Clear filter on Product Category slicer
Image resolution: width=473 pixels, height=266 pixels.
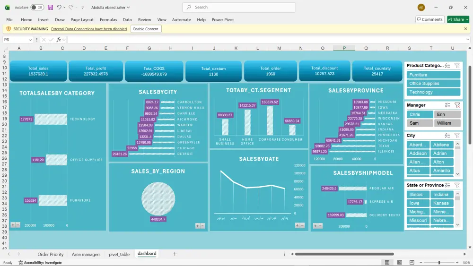(x=457, y=65)
